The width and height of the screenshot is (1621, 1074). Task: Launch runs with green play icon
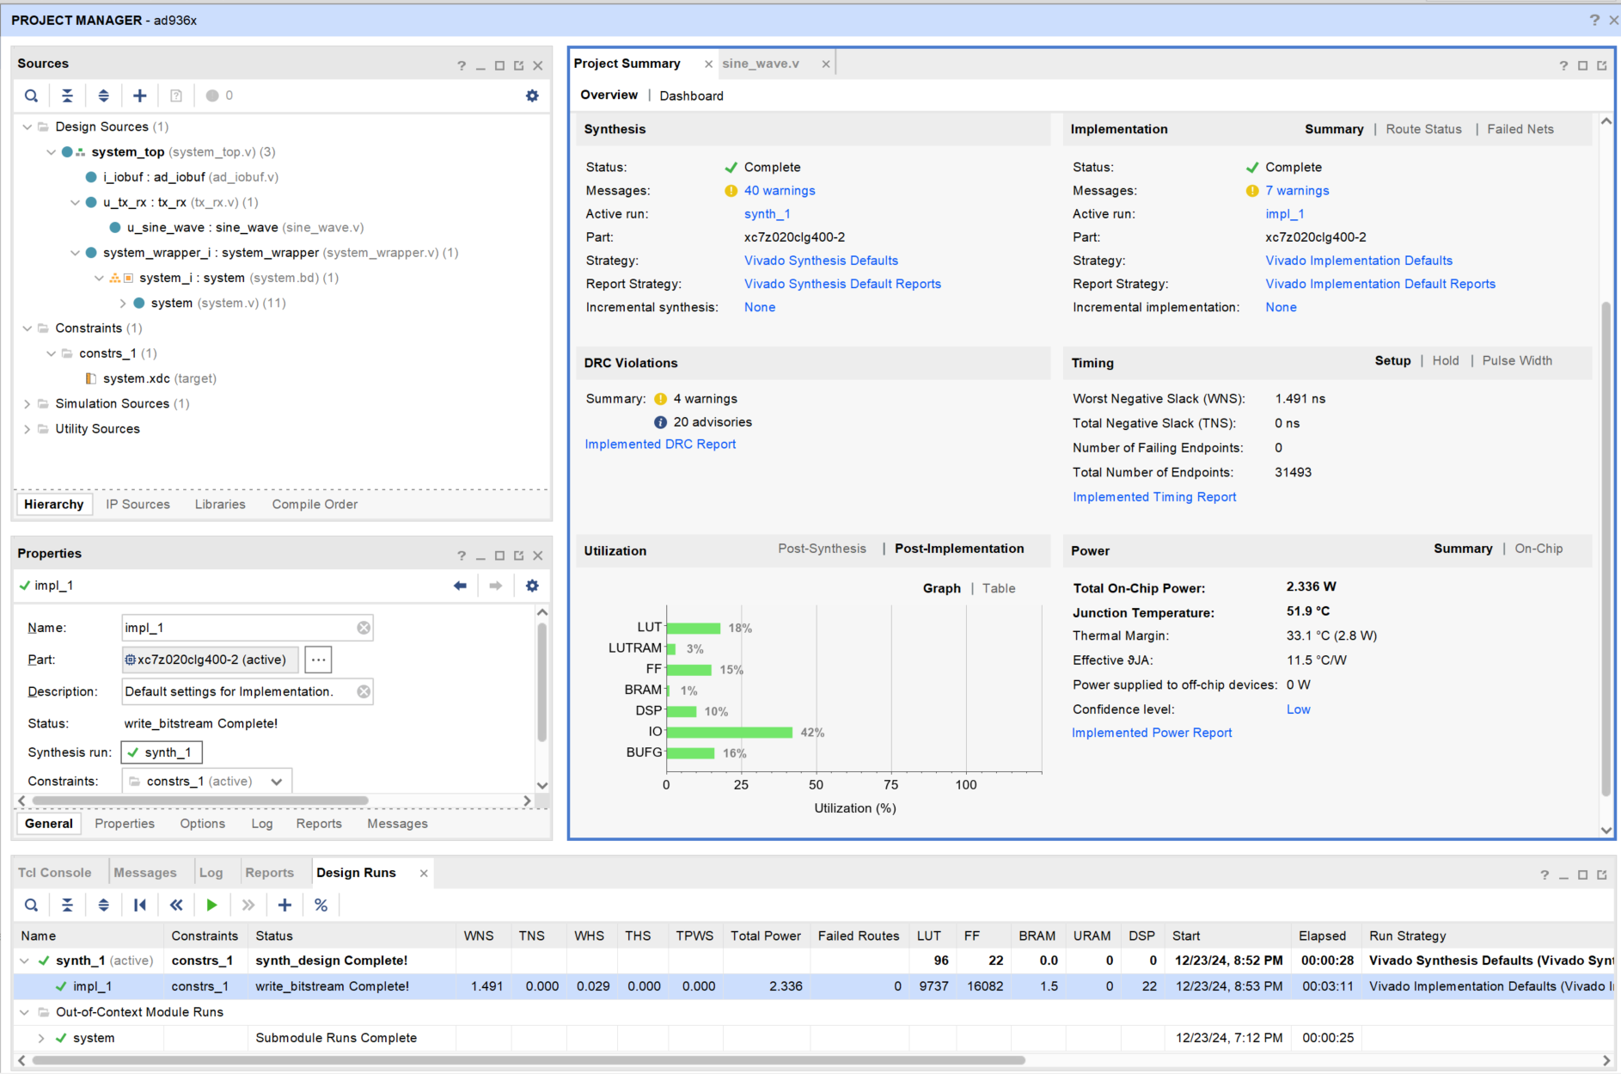(211, 905)
